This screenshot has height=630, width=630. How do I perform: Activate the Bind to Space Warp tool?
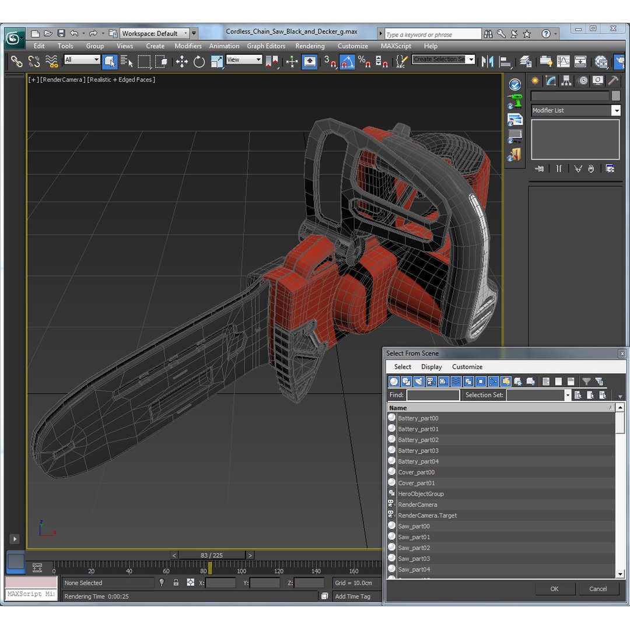click(52, 61)
